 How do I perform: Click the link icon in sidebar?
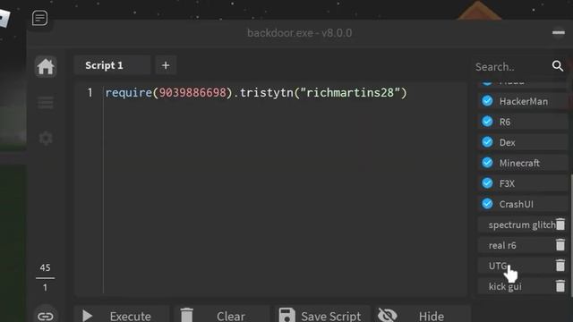(46, 316)
